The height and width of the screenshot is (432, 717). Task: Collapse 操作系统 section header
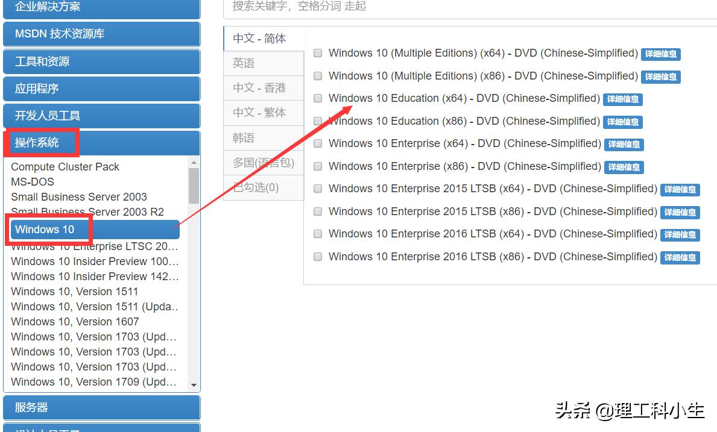tap(101, 143)
